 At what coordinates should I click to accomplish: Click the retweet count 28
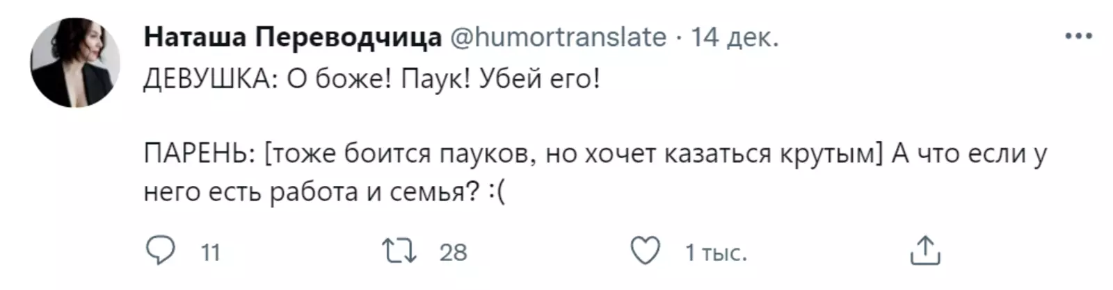pyautogui.click(x=453, y=253)
